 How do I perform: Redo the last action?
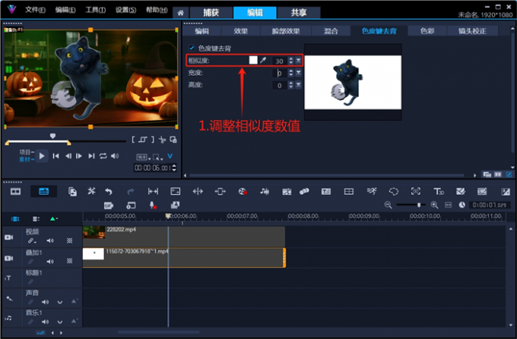pyautogui.click(x=131, y=191)
